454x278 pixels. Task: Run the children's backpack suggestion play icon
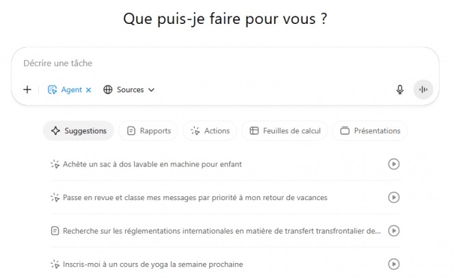pos(394,164)
